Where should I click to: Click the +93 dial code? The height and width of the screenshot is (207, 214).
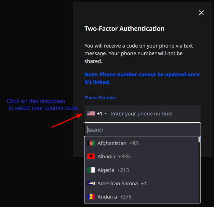(133, 143)
